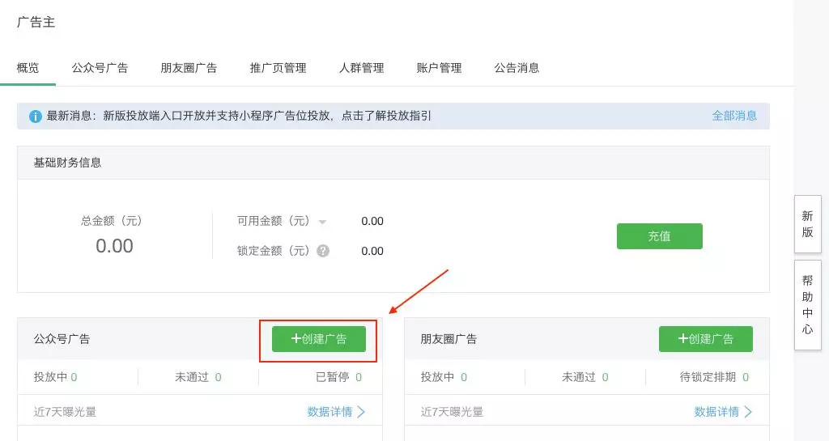Open the 账户管理 tab

(439, 68)
